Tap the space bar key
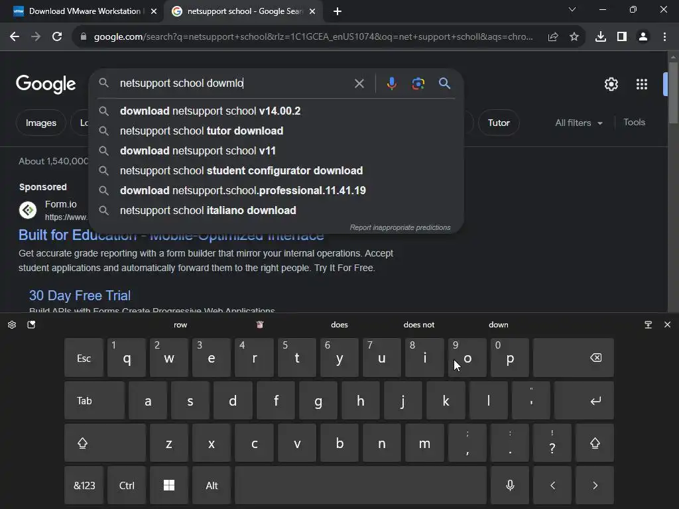679x509 pixels. (360, 485)
